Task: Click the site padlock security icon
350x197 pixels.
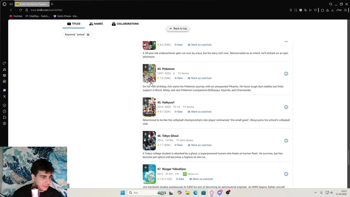Action: tap(27, 10)
